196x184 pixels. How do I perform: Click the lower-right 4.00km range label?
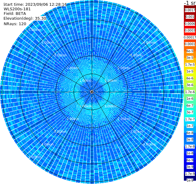pyautogui.click(x=149, y=144)
